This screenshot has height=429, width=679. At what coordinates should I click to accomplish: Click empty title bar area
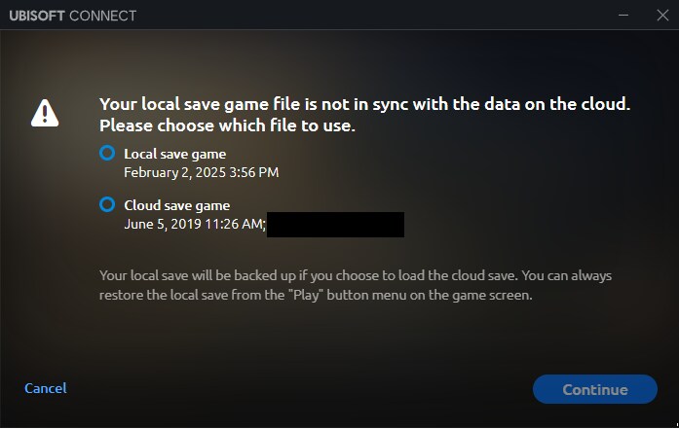pos(372,16)
